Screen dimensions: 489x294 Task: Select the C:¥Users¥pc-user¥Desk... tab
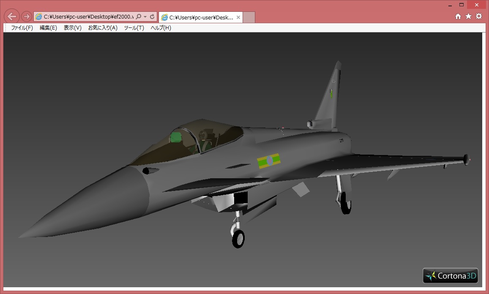(197, 17)
